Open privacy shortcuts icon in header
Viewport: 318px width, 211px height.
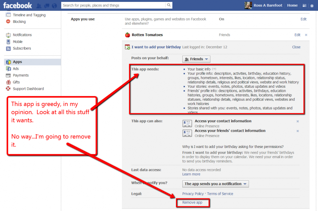[305, 6]
